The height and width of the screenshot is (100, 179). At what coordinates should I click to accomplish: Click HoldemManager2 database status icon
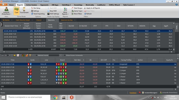pos(150,93)
